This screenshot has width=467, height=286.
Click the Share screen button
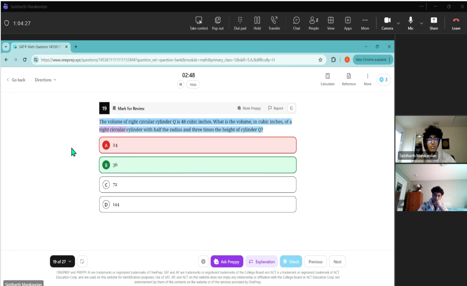click(433, 23)
